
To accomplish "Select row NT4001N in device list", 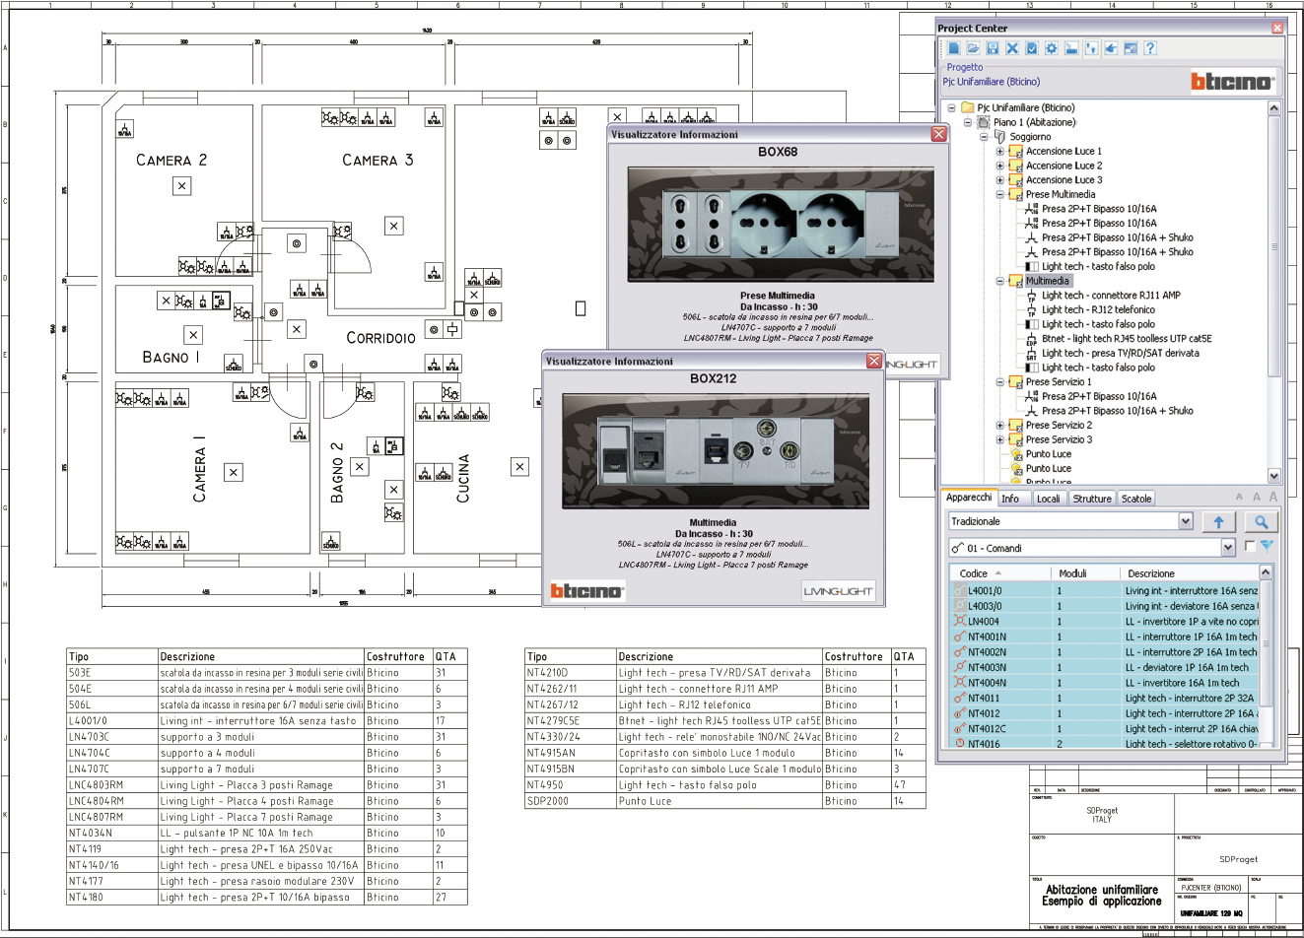I will click(1105, 636).
